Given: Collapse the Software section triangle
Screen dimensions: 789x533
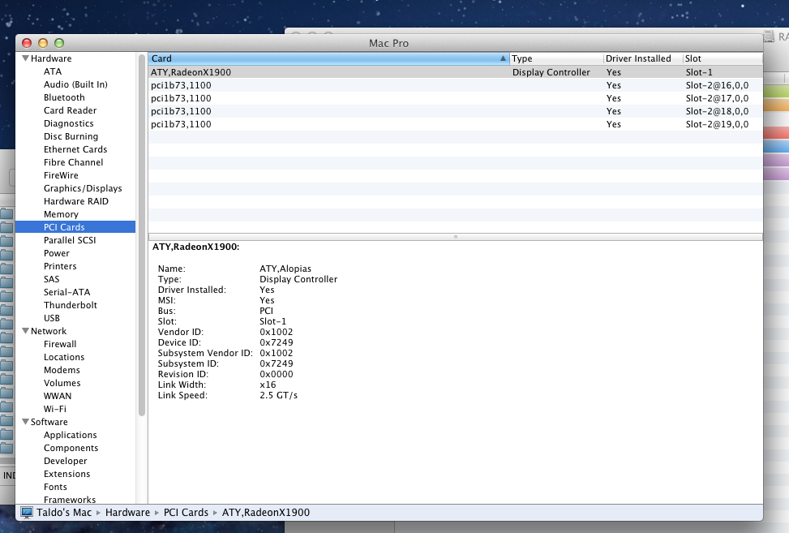Looking at the screenshot, I should pos(25,422).
